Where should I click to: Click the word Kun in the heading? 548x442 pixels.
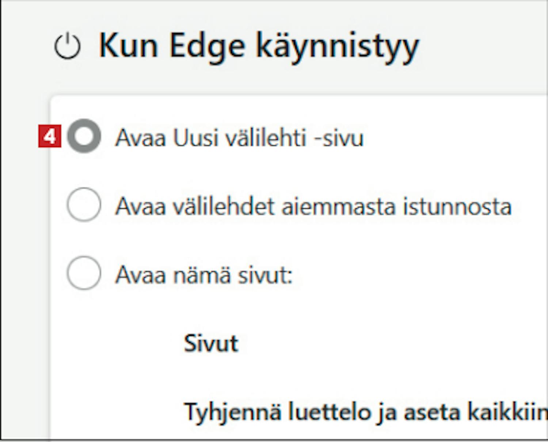click(x=129, y=46)
